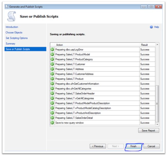Image resolution: width=167 pixels, height=156 pixels.
Task: Select the 'Preparing dbo.uspLogError' action text
Action: coord(69,50)
